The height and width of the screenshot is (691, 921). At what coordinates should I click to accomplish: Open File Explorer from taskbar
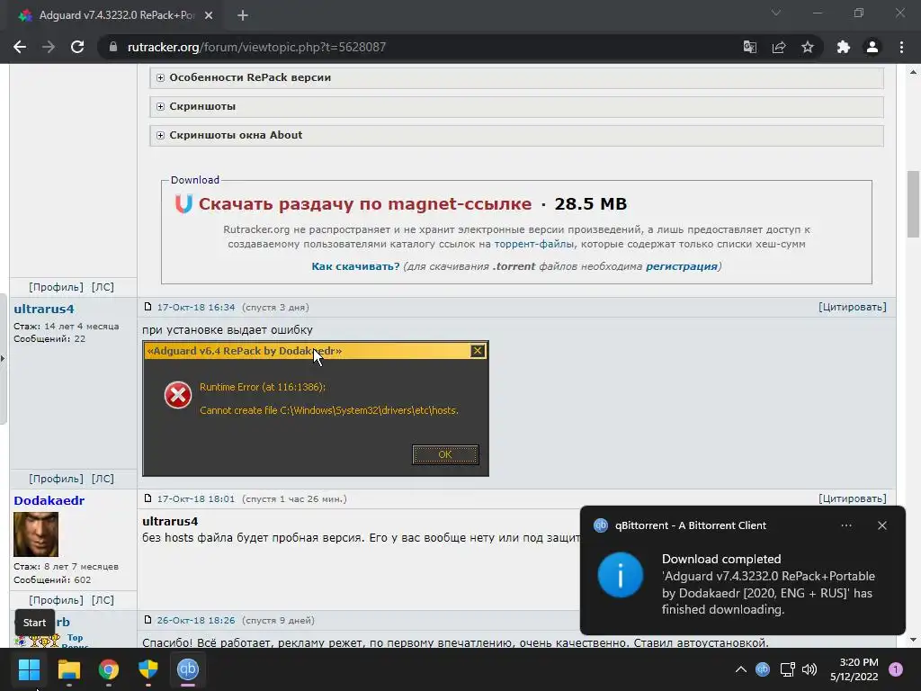point(68,669)
